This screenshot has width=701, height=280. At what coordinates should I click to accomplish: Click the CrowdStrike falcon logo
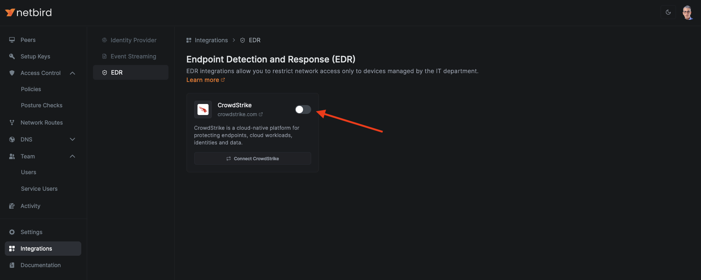203,110
